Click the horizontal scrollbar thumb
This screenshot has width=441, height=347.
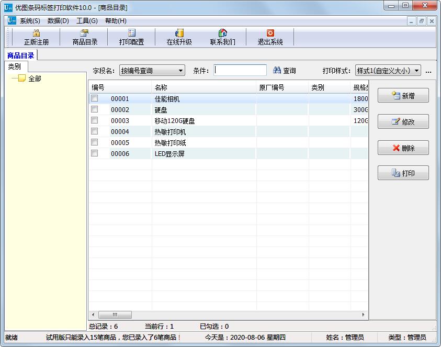(115, 315)
